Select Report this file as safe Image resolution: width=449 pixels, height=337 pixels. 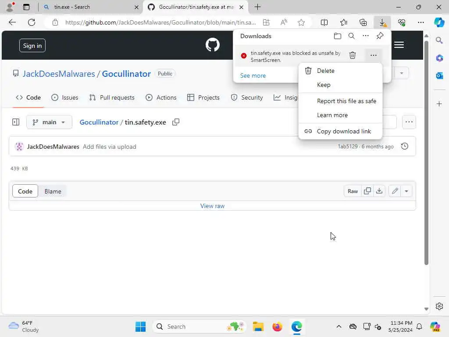340,101
